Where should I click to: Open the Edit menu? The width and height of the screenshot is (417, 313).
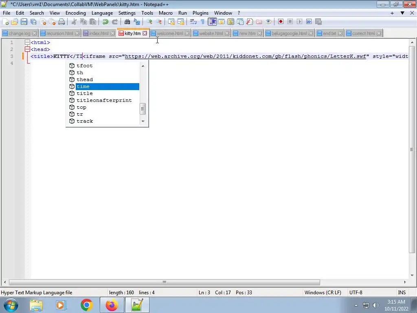tap(20, 13)
